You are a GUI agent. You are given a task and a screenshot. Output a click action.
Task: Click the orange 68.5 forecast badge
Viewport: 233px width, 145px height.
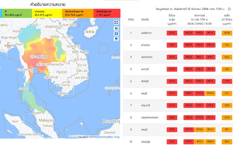[210, 142]
